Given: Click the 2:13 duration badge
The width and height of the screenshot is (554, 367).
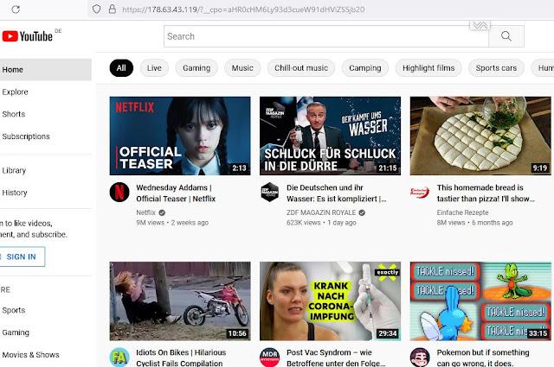Looking at the screenshot, I should pyautogui.click(x=239, y=168).
